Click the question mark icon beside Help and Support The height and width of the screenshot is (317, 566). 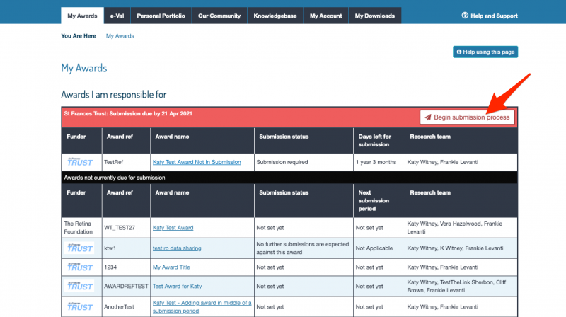[x=465, y=16]
